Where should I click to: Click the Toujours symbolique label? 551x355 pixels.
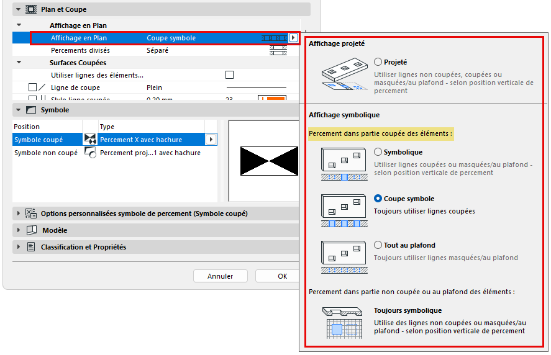[x=408, y=310]
